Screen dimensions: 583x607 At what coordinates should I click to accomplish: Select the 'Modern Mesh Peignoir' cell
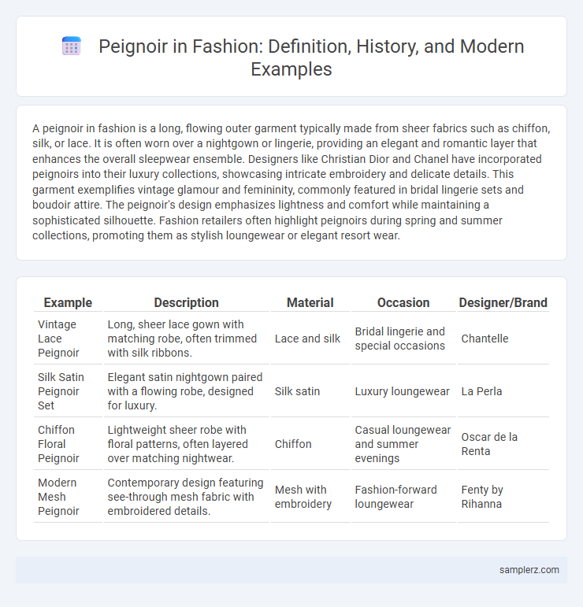point(68,497)
